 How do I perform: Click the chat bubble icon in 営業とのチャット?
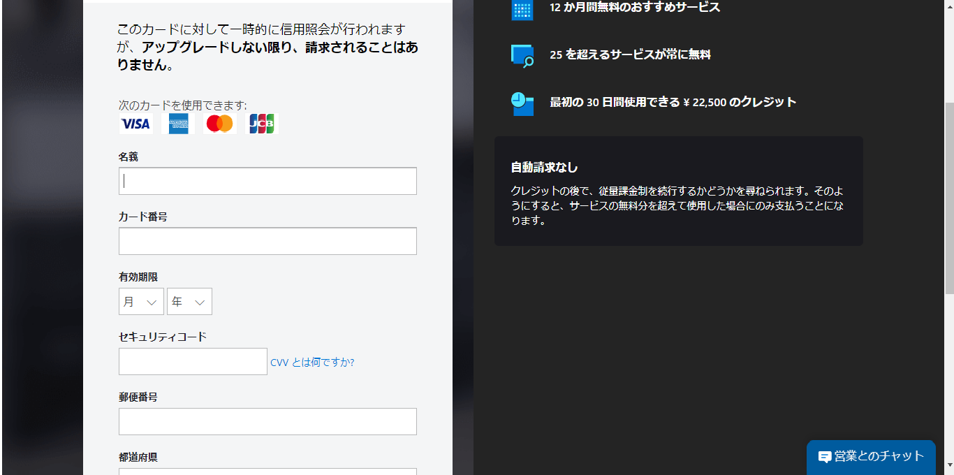(x=825, y=457)
